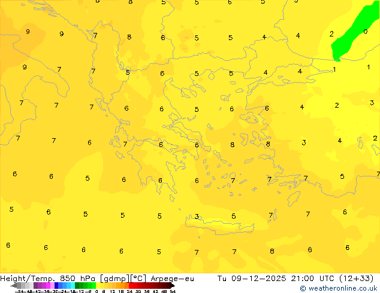
Task: Click the '[gdmp]' unit label in the caption
Action: click(x=114, y=279)
